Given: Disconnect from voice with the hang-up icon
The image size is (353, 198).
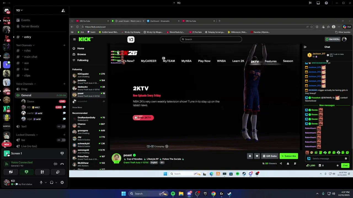Looking at the screenshot, I should [62, 164].
